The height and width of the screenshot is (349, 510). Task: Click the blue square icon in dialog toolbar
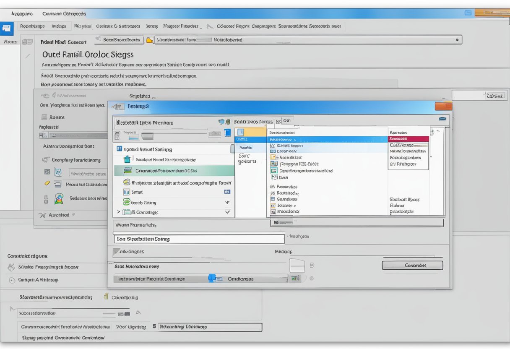pyautogui.click(x=228, y=133)
